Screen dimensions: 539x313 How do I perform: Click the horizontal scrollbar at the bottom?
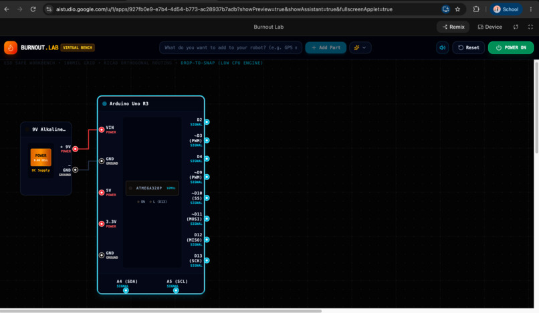(161, 311)
